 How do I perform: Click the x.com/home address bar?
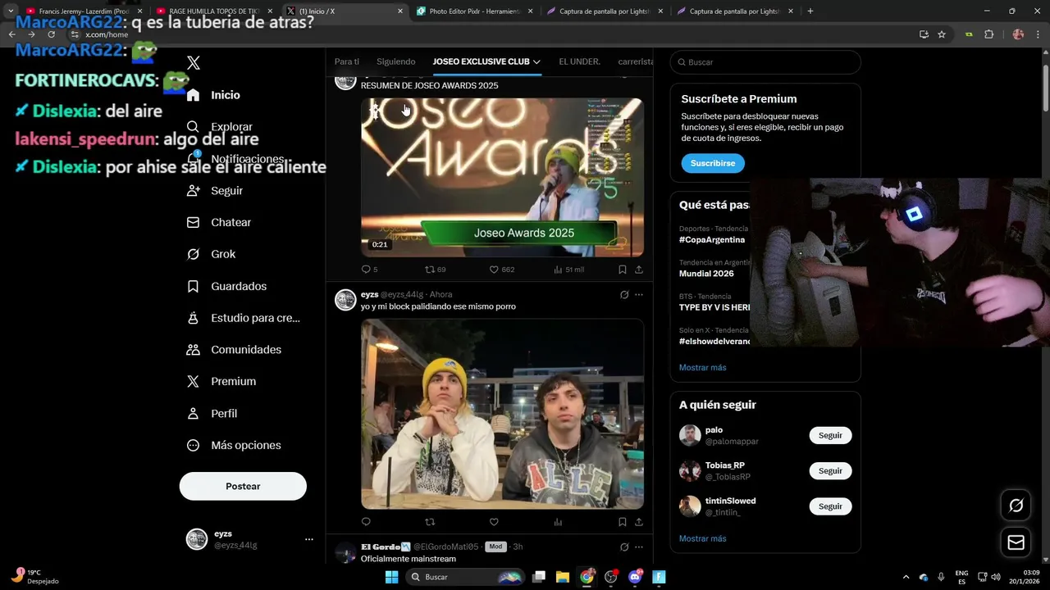coord(492,34)
